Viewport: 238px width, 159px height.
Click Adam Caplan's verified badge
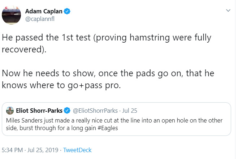pyautogui.click(x=67, y=12)
